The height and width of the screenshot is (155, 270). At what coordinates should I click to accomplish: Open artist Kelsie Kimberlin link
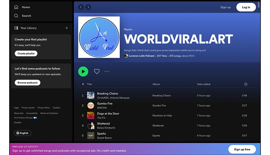[x=106, y=128]
